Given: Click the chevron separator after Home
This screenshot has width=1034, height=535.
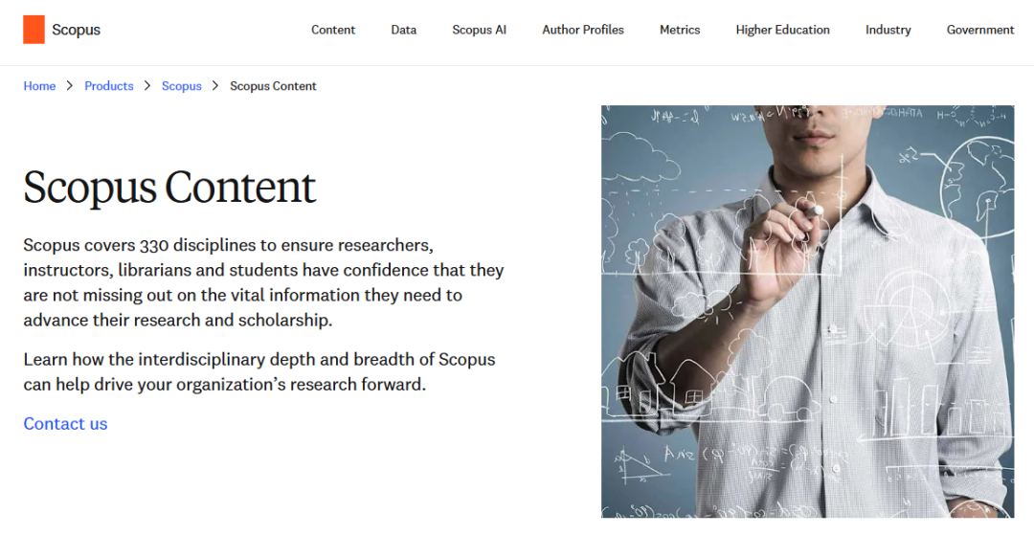Looking at the screenshot, I should point(70,86).
